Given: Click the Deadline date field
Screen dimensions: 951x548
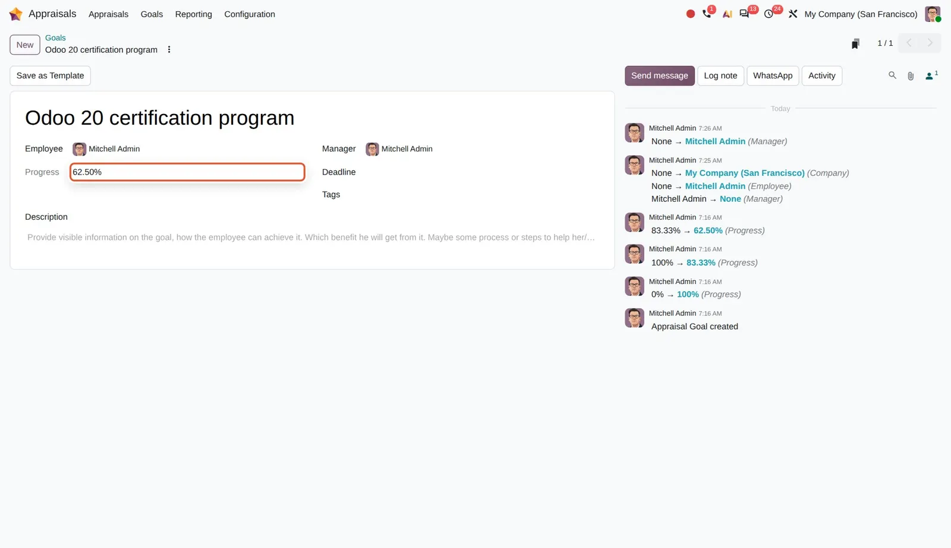Looking at the screenshot, I should point(481,172).
